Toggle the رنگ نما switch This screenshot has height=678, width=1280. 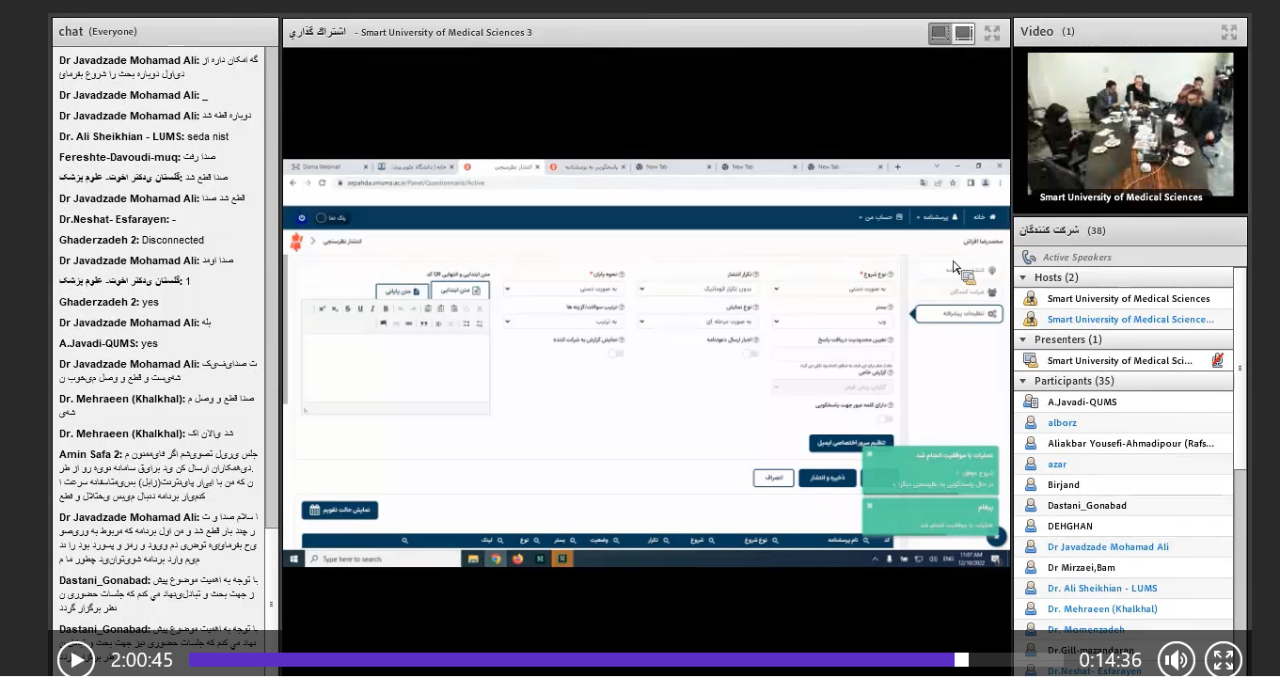(x=321, y=217)
